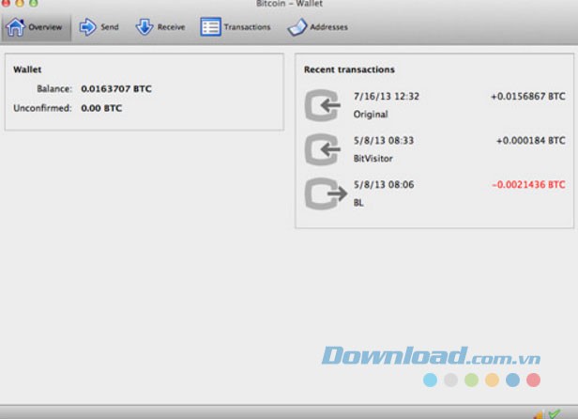
Task: Click the green zoom window button
Action: (x=33, y=3)
